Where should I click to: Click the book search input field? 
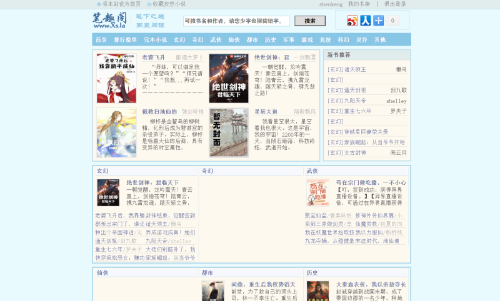(236, 21)
